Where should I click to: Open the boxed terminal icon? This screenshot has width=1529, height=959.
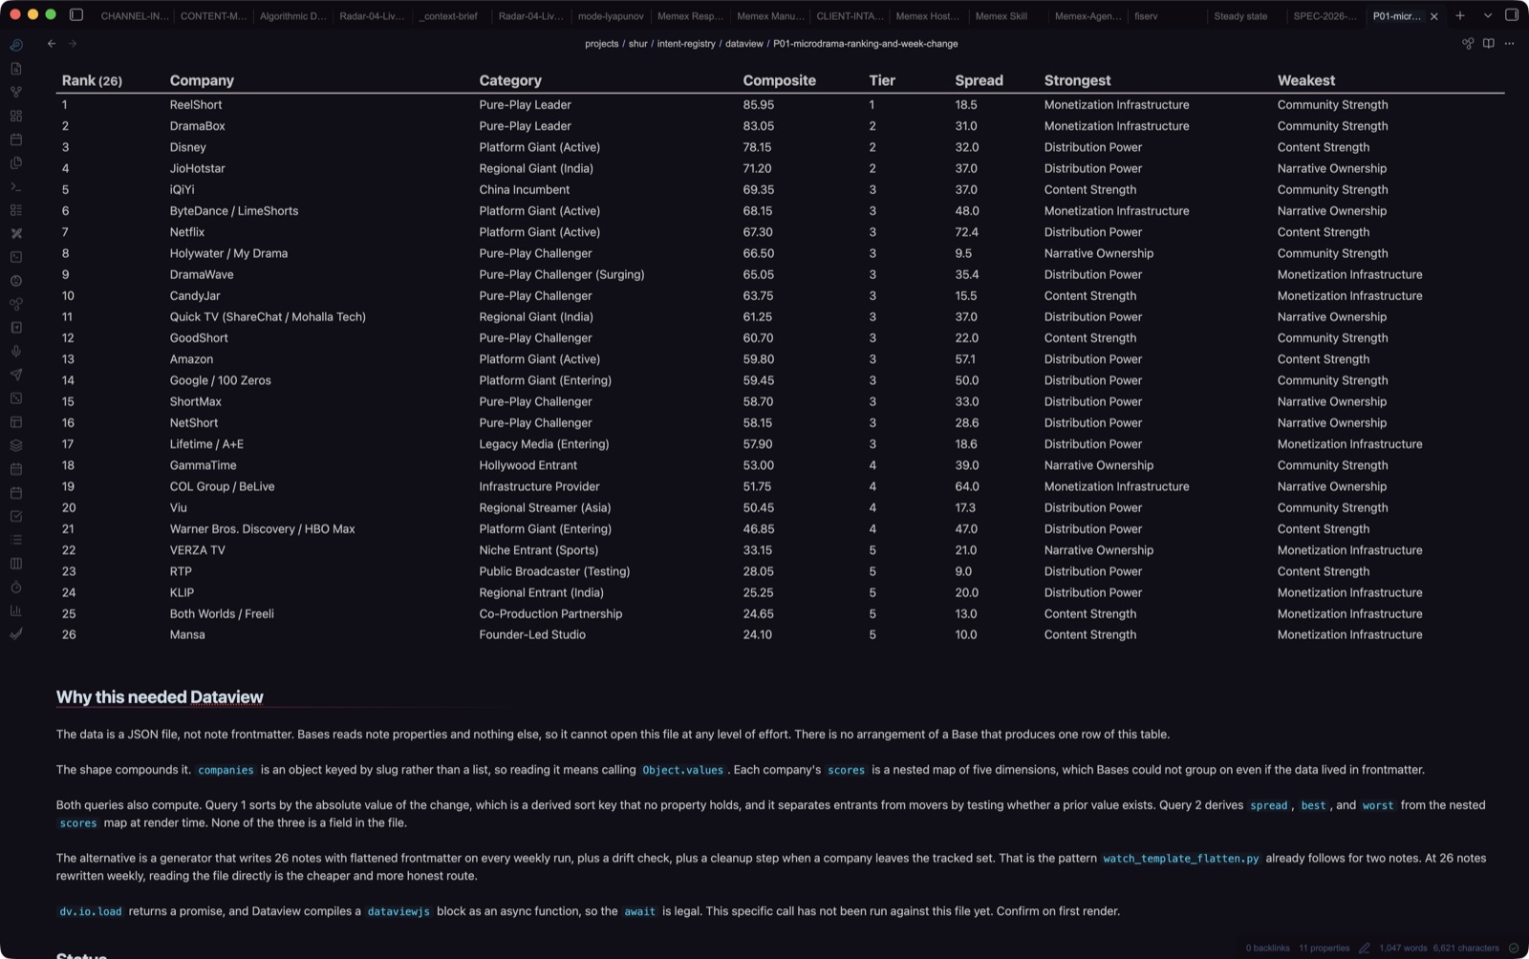coord(16,257)
